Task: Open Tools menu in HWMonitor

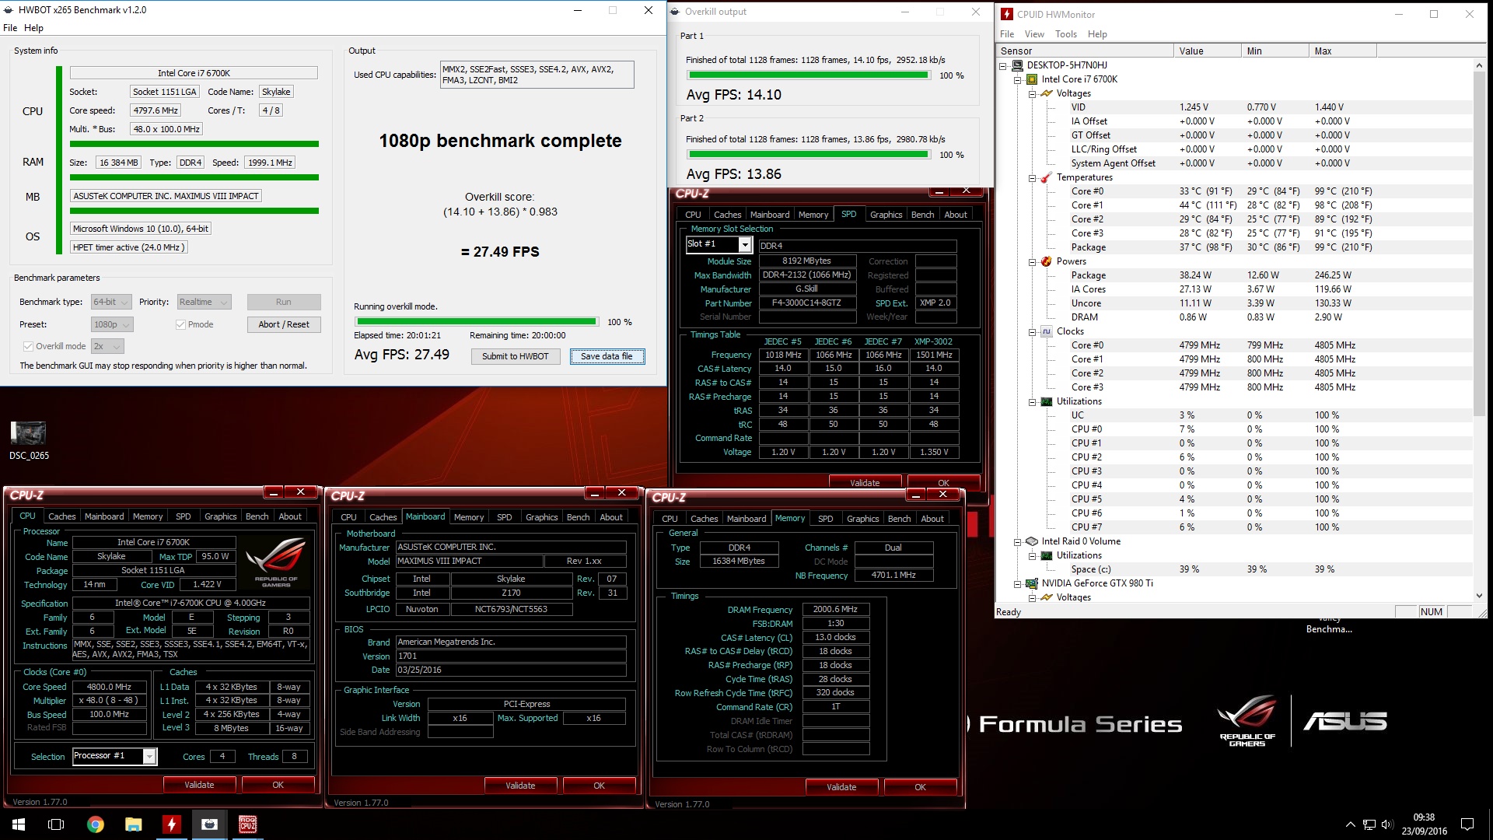Action: pos(1066,34)
